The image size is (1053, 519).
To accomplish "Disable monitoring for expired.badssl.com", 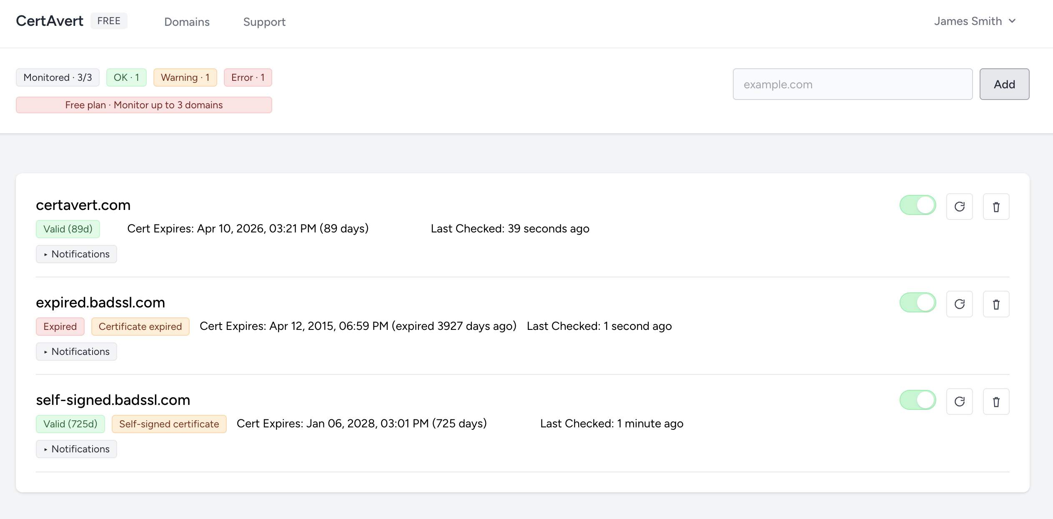I will (x=918, y=302).
